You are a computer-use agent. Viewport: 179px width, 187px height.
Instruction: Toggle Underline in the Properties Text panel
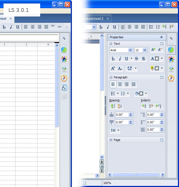click(x=126, y=59)
